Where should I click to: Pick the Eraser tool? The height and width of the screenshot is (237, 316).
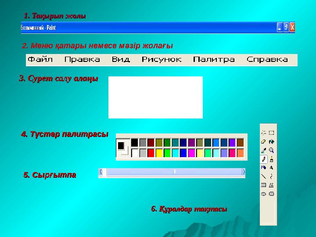pos(263,142)
